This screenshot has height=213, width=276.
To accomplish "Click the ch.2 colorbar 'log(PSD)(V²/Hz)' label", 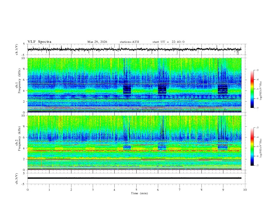I will tap(261, 148).
